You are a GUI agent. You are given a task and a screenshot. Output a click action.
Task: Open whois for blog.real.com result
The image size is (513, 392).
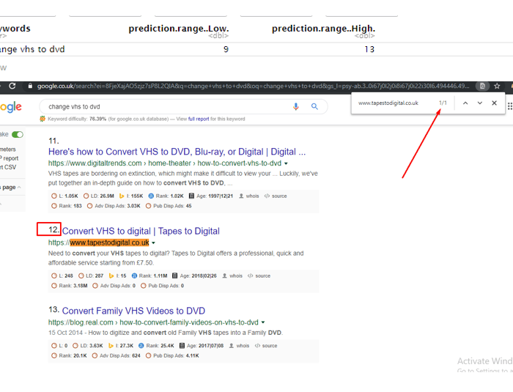[x=239, y=346]
